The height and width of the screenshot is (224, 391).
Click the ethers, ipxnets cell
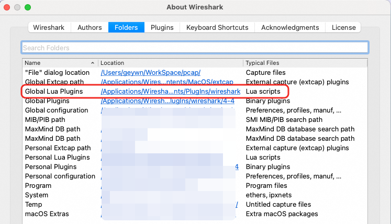point(269,195)
